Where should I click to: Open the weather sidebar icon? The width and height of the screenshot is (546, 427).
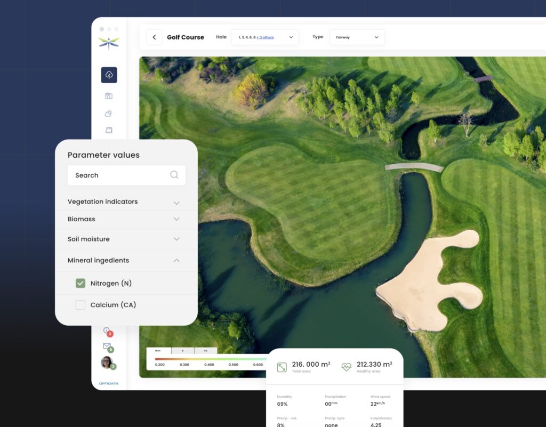tap(109, 113)
